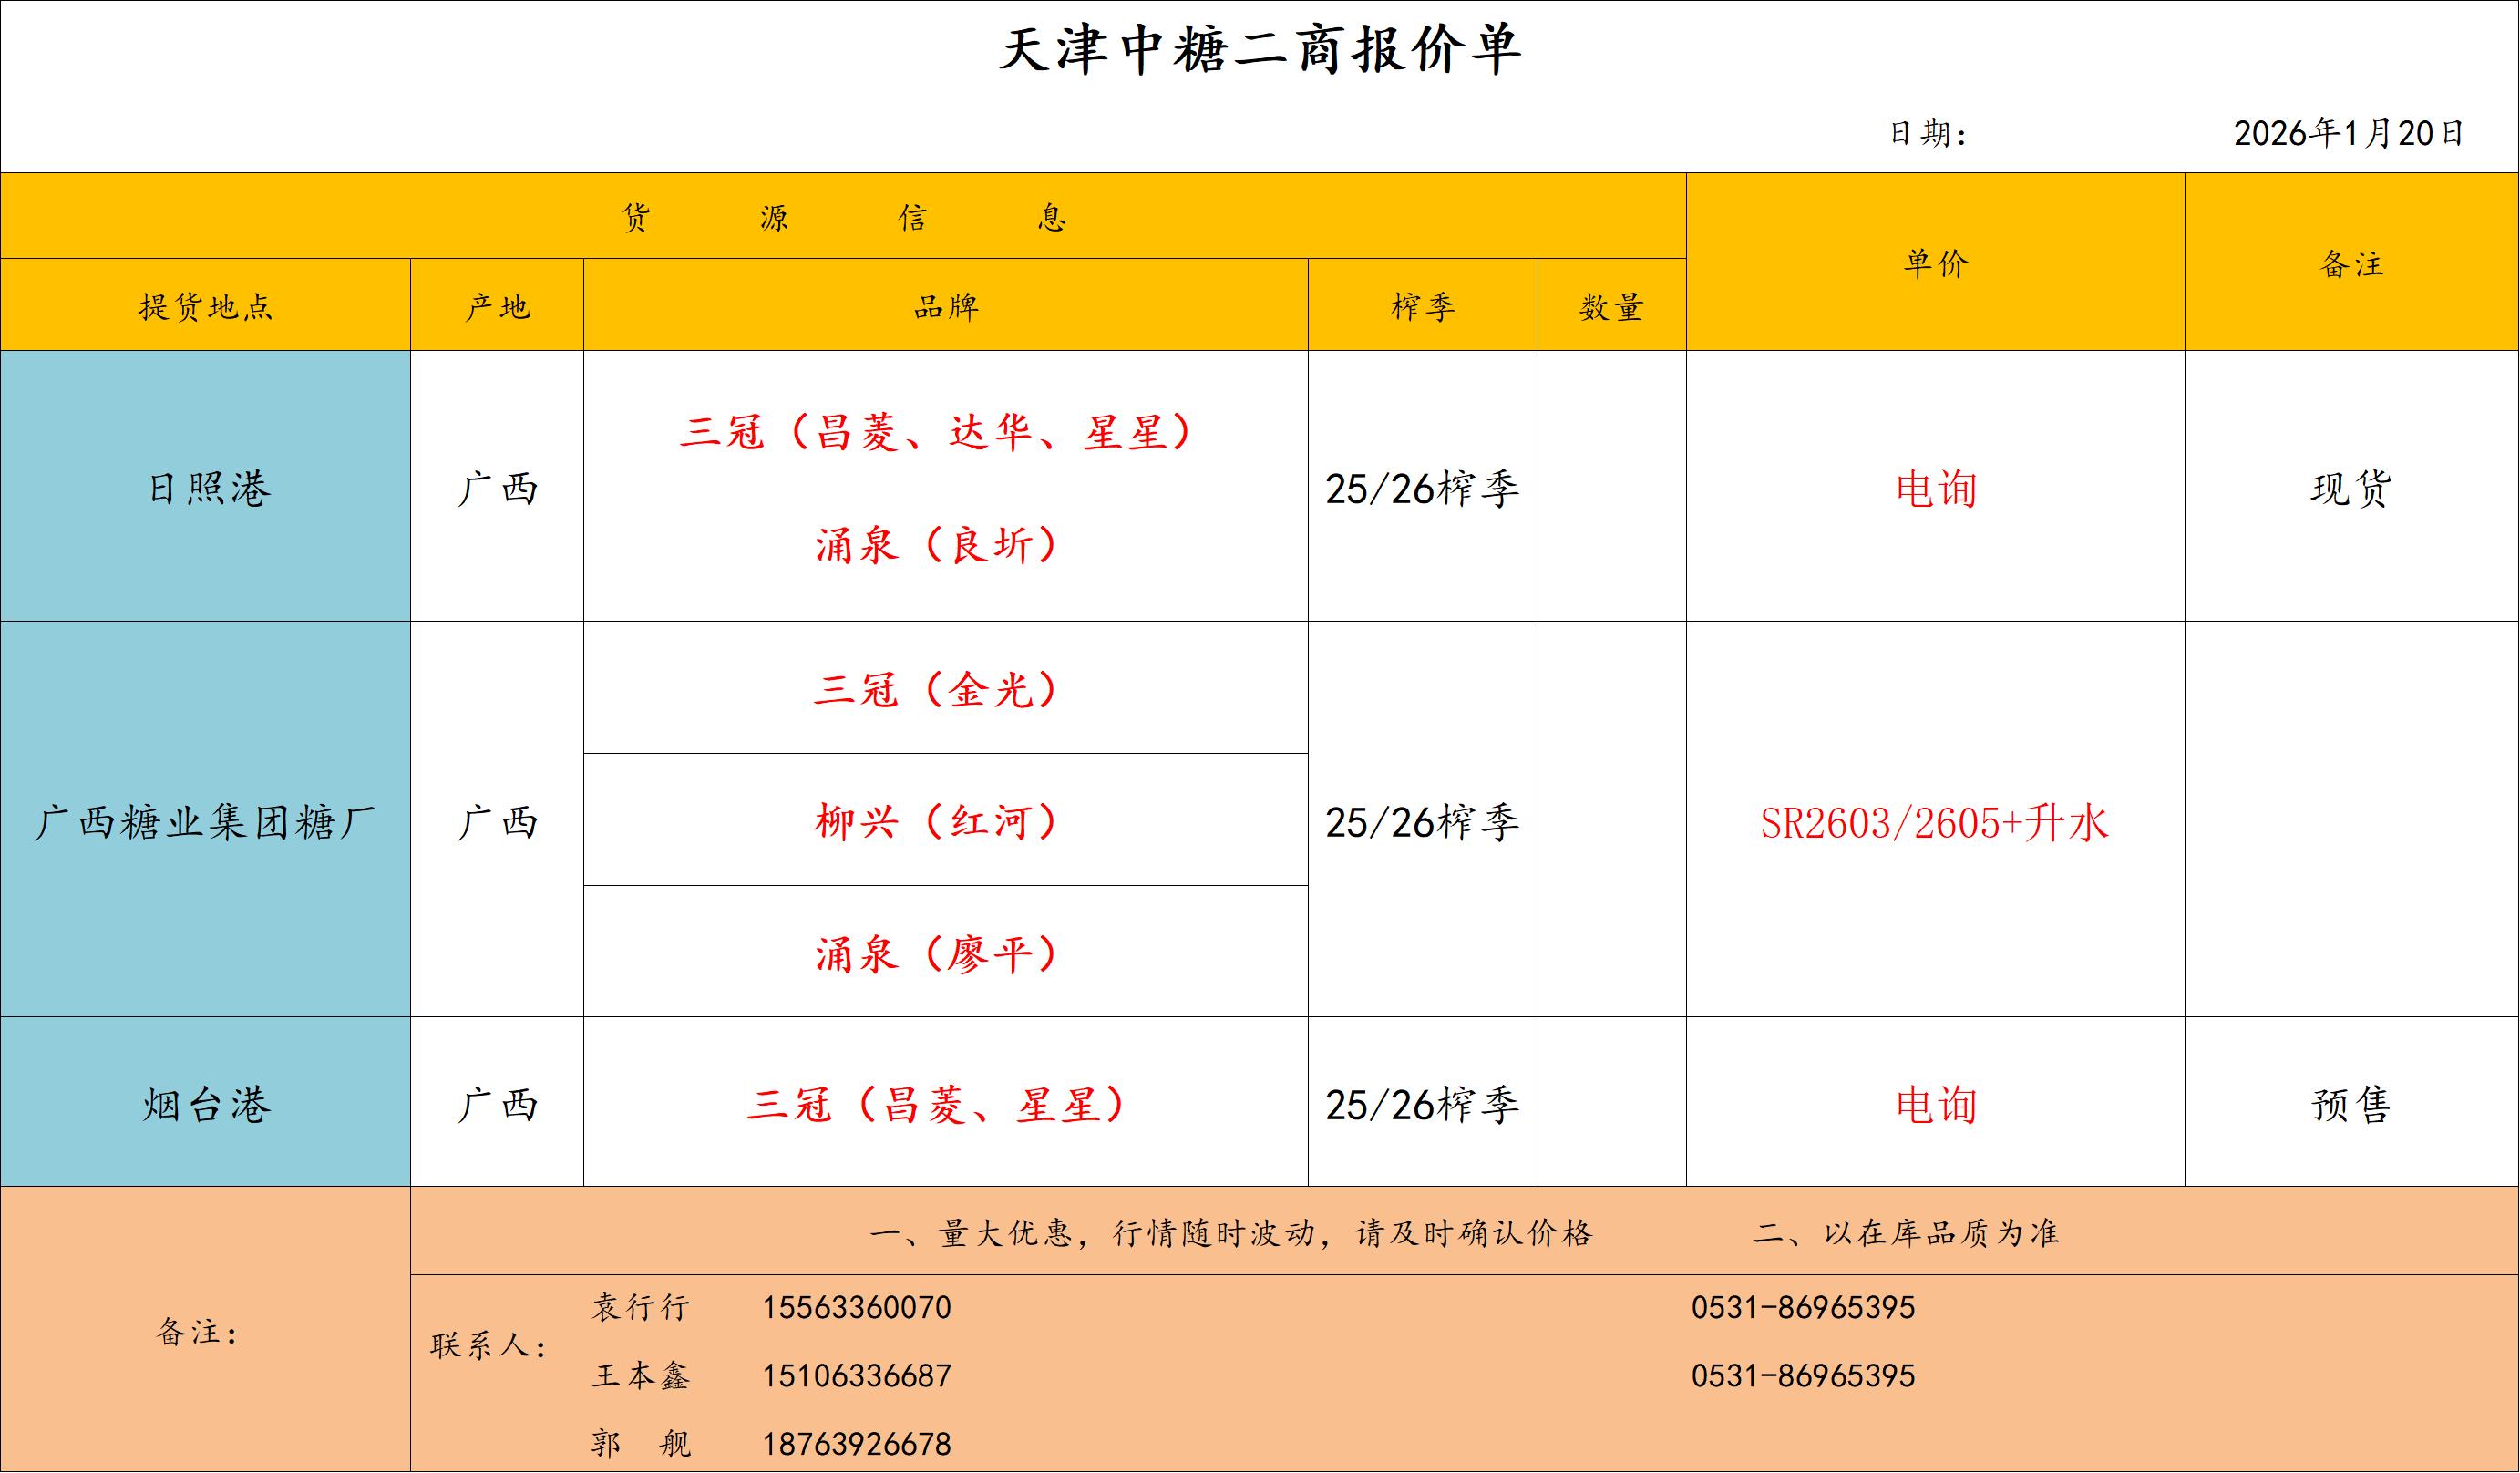Image resolution: width=2520 pixels, height=1473 pixels.
Task: Select the 广西糖业集团糖厂 cell
Action: (205, 821)
